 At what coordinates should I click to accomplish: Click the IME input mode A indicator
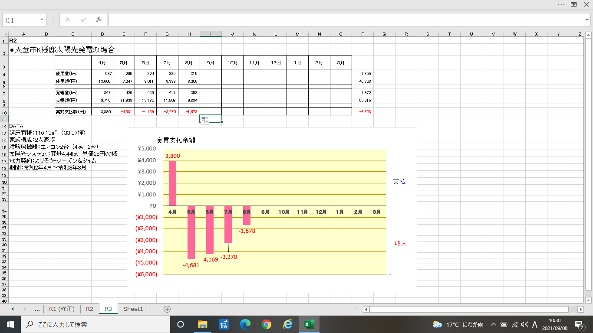535,324
